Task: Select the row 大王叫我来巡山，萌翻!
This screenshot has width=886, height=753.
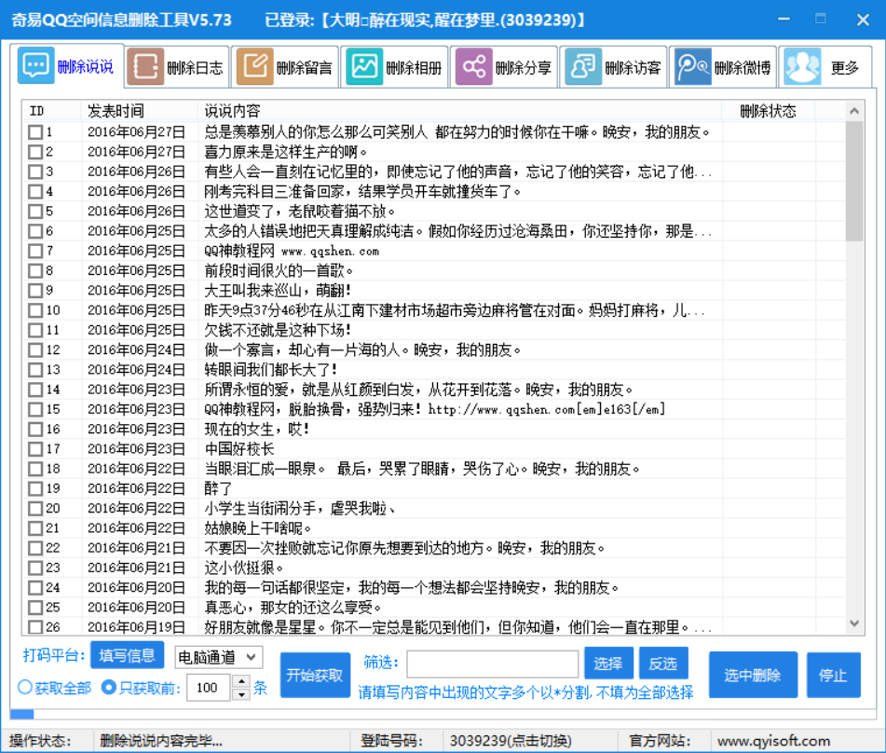Action: [x=435, y=291]
